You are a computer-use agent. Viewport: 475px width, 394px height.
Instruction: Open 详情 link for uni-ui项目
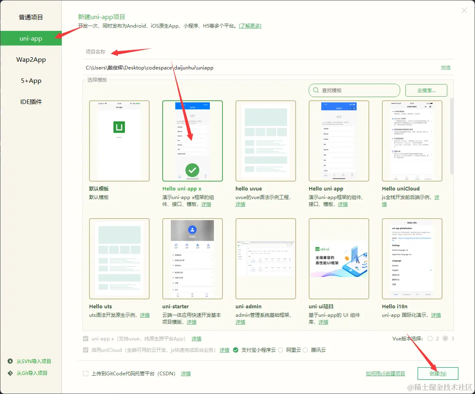tap(323, 322)
